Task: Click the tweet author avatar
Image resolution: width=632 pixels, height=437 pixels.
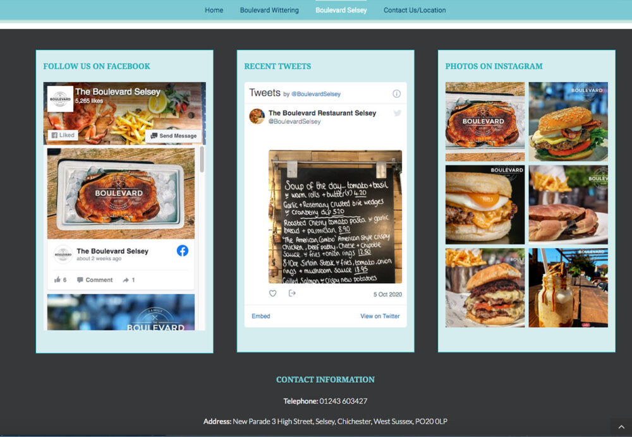Action: (257, 116)
